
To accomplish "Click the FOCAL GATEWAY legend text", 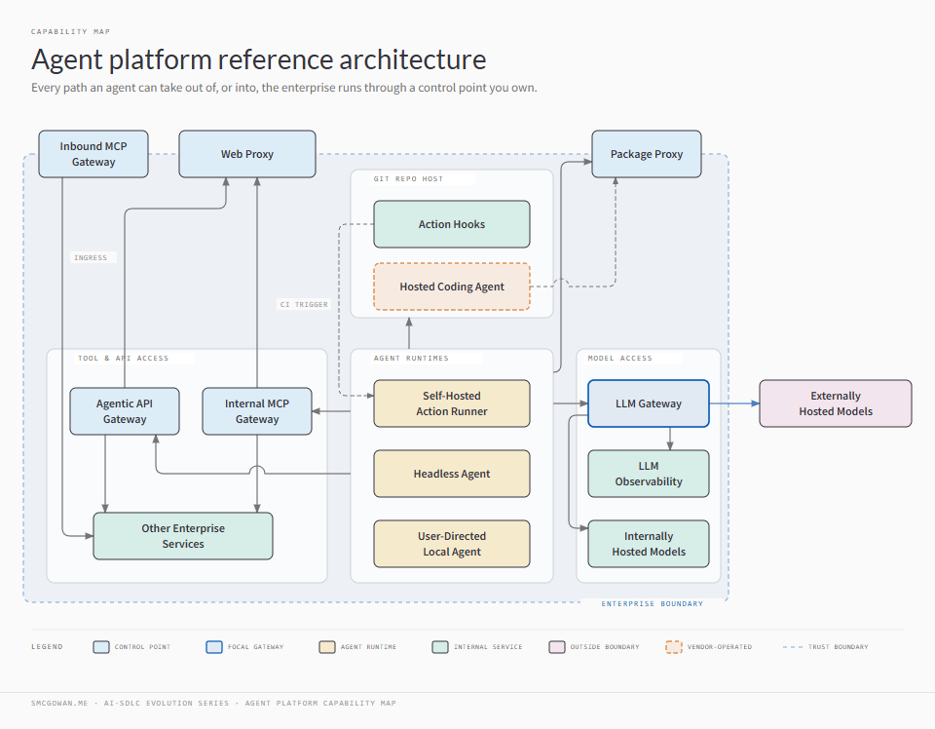I will coord(256,647).
